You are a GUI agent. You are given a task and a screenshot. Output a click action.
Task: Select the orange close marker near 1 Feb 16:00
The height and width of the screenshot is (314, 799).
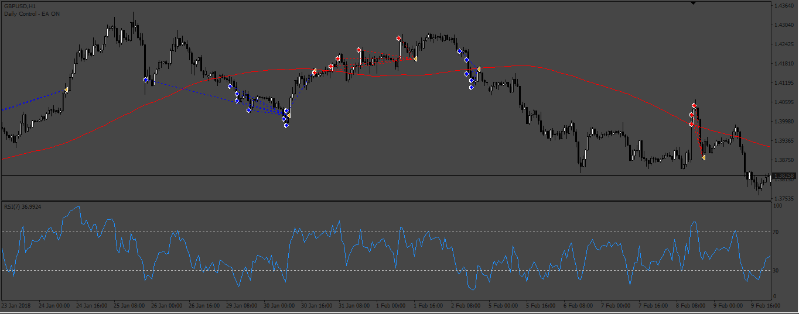coord(415,59)
